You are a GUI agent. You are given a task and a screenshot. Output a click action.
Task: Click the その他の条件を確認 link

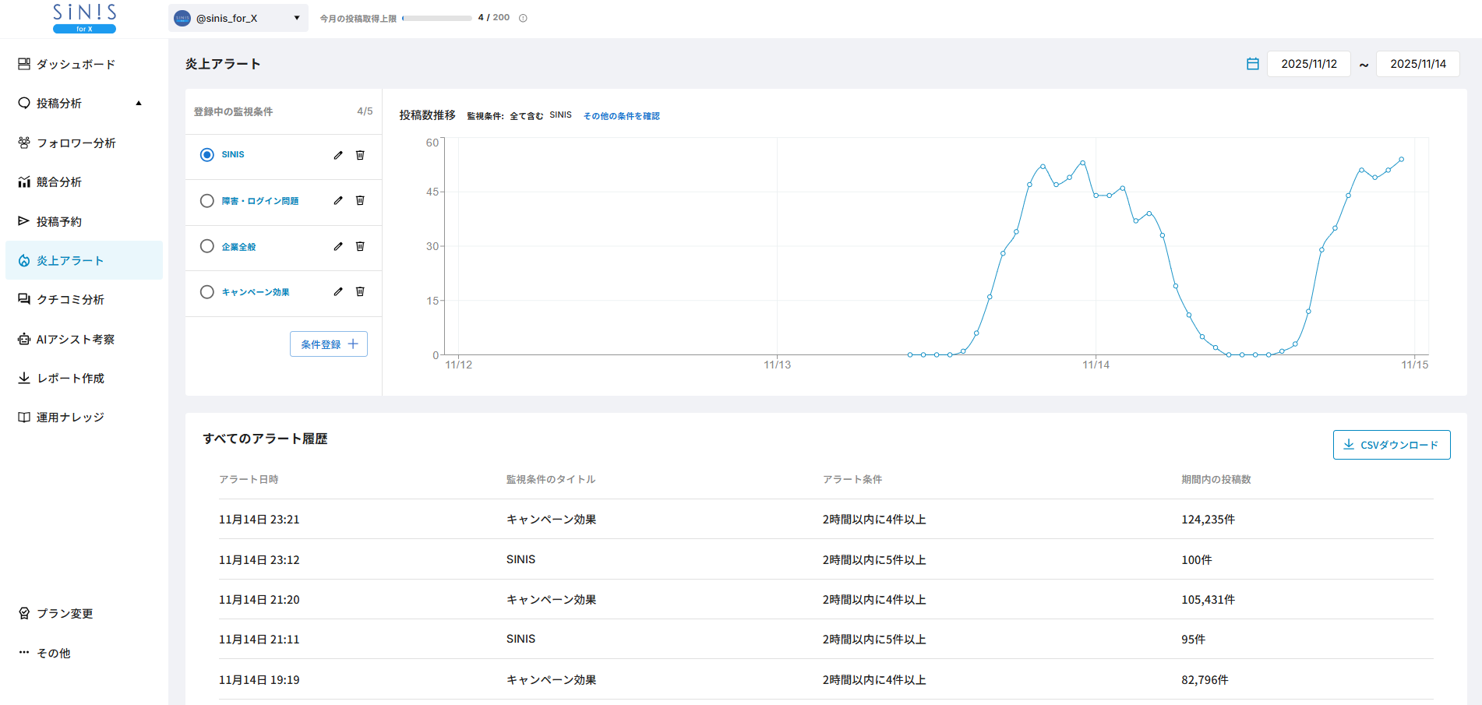pos(621,116)
